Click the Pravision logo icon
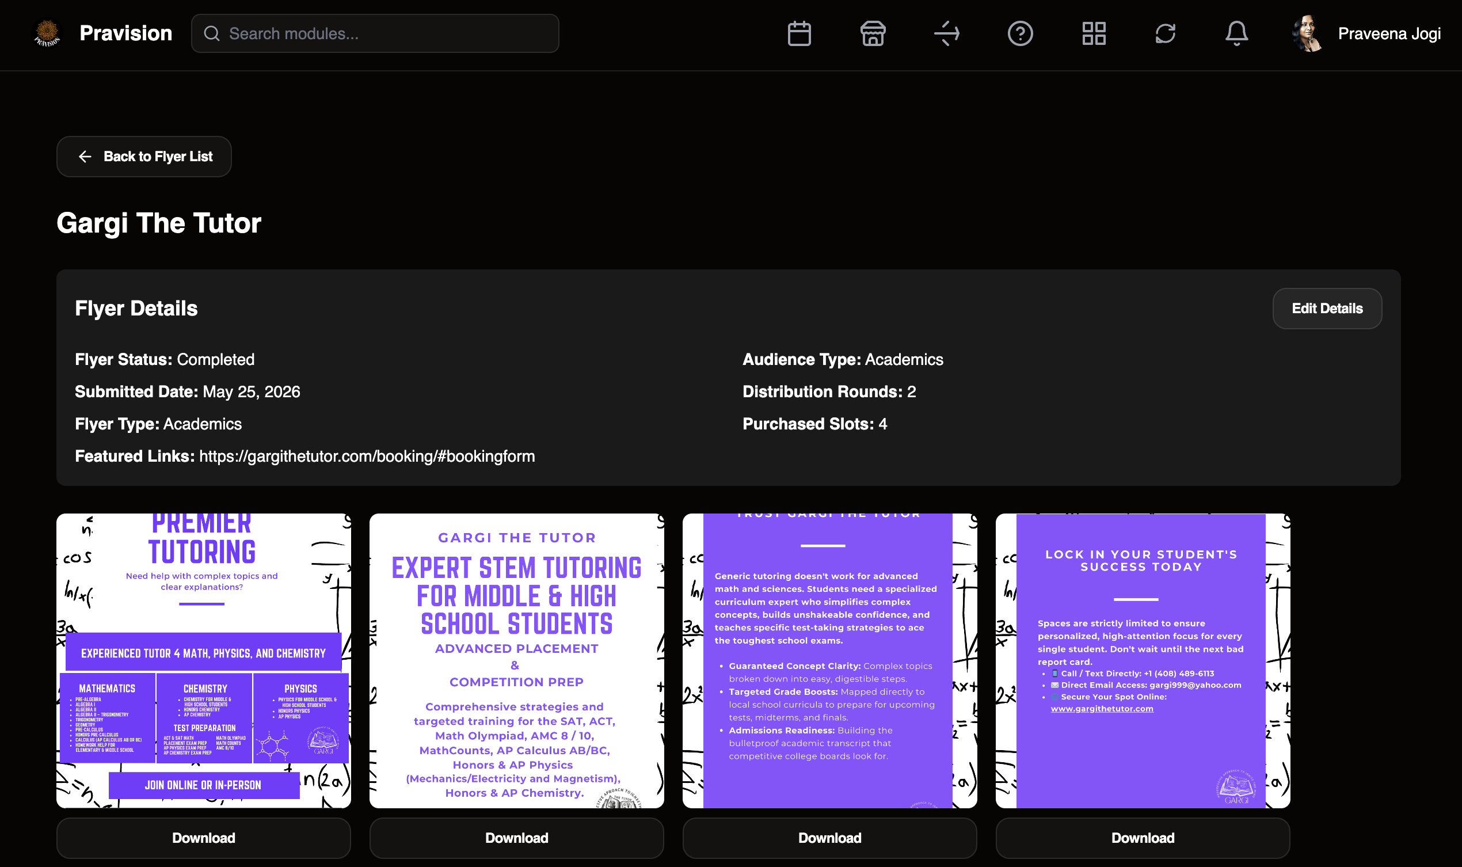The height and width of the screenshot is (867, 1462). click(47, 33)
